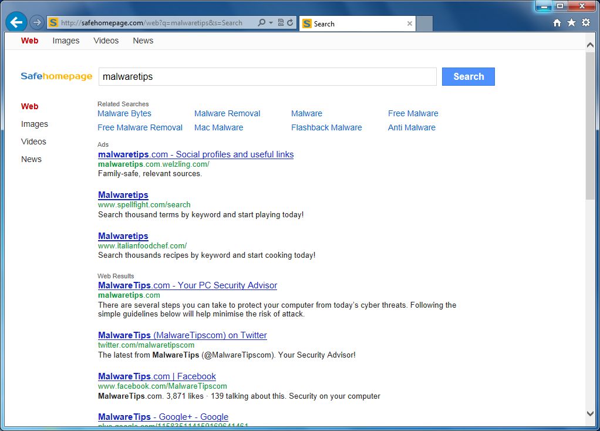Open Free Malware Removal related search
The image size is (600, 431).
tap(140, 127)
